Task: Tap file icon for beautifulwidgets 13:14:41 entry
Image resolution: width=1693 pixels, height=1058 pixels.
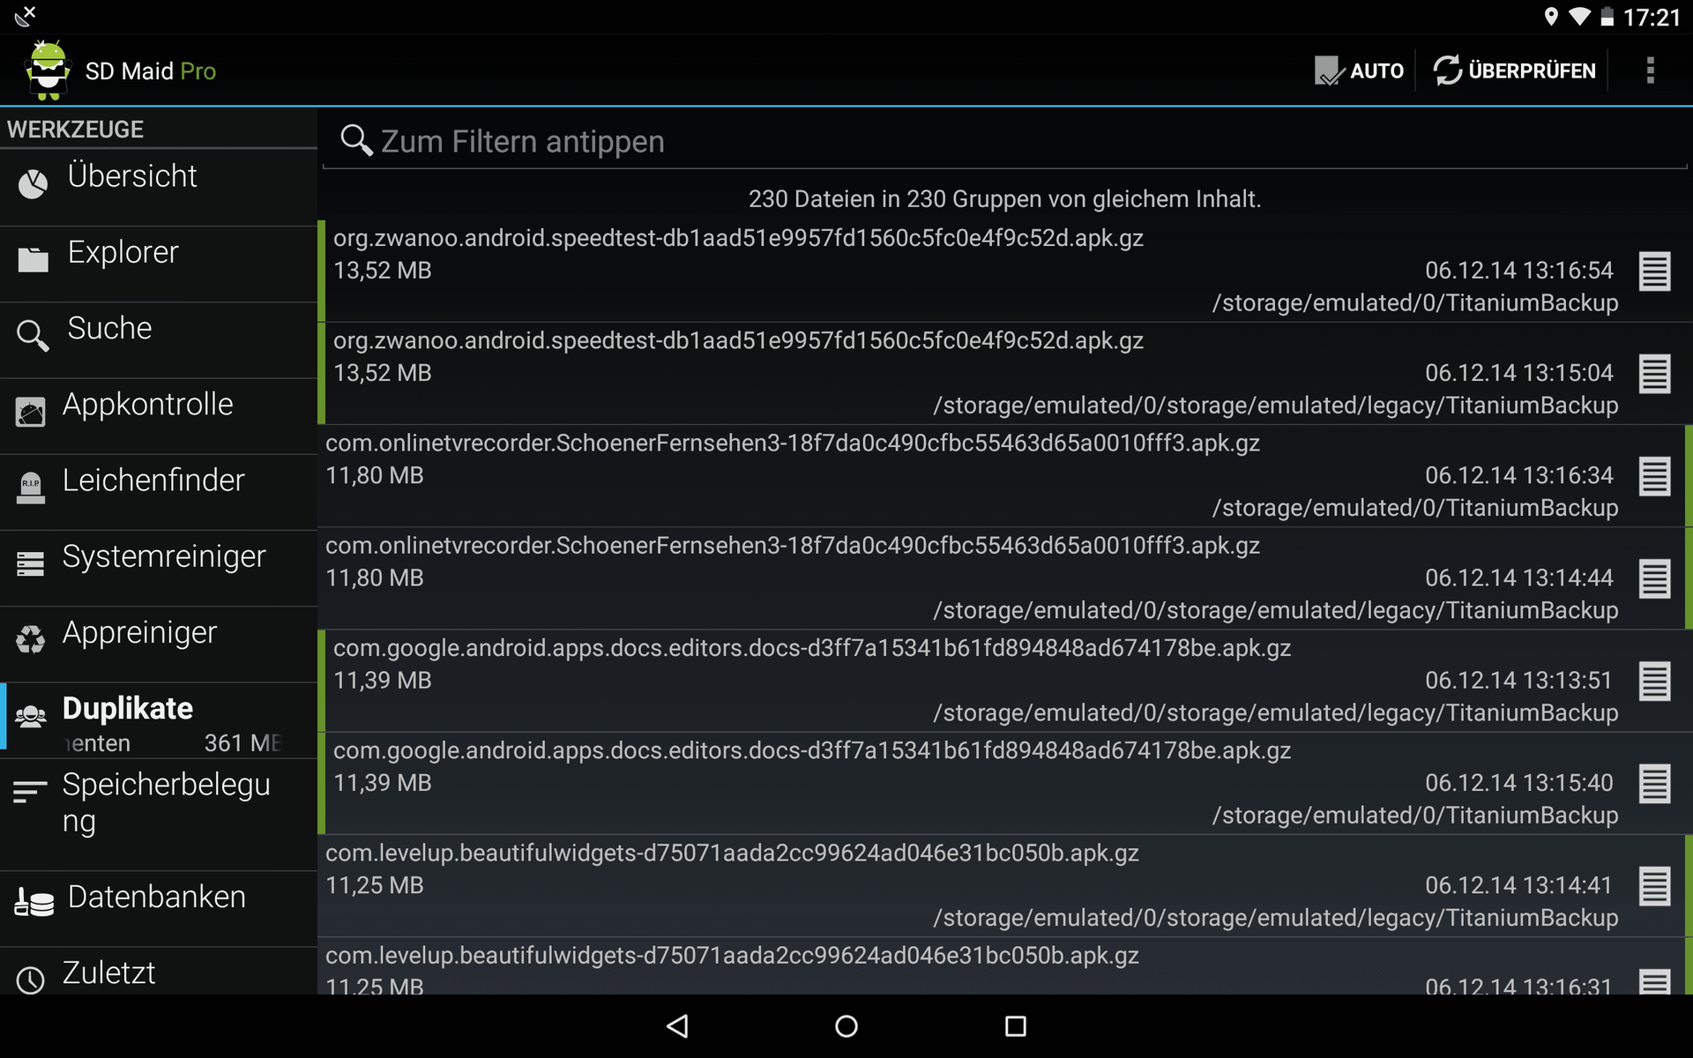Action: [x=1654, y=886]
